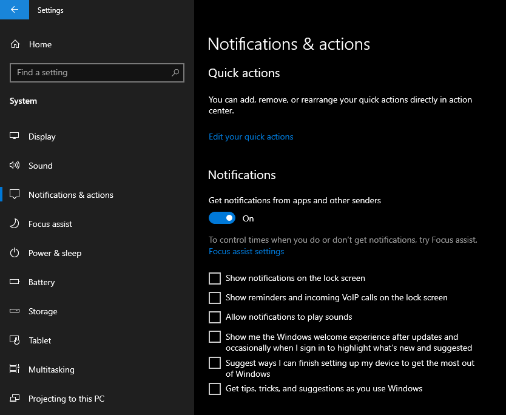The width and height of the screenshot is (506, 415).
Task: Turn off notifications from apps toggle
Action: 222,218
